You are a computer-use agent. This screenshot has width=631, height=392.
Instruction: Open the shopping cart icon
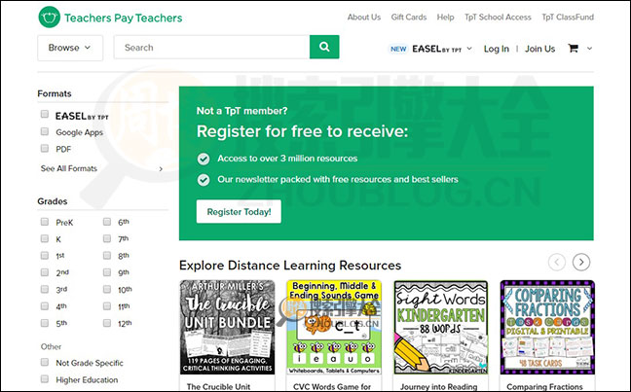click(573, 48)
